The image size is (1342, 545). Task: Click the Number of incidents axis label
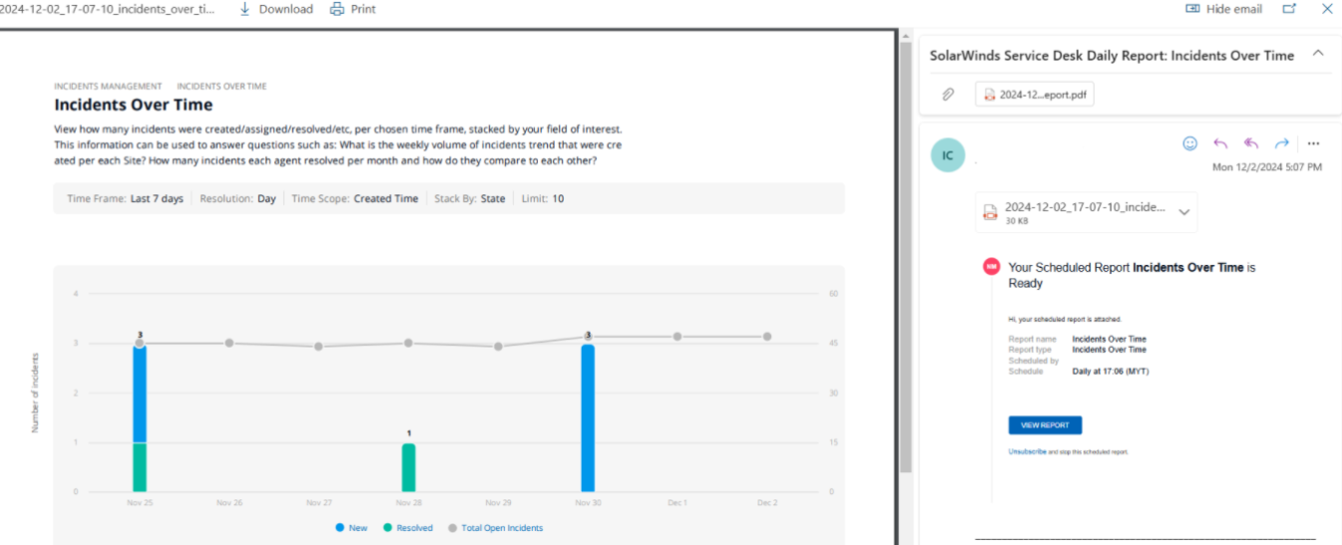[x=35, y=393]
